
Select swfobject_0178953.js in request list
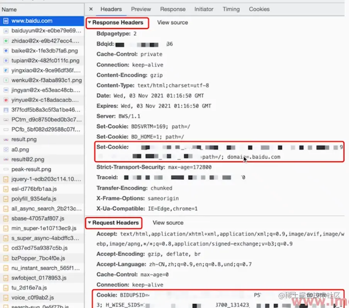point(42,278)
